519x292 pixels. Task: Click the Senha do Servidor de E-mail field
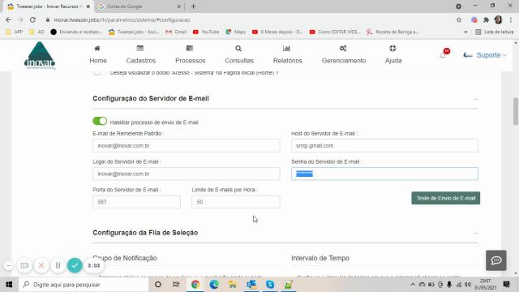[384, 174]
